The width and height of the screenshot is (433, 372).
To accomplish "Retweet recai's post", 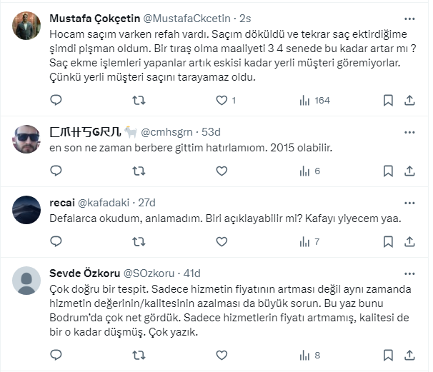I will coord(139,242).
